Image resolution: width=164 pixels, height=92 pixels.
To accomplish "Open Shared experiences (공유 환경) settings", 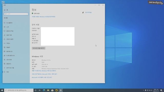I will [8, 60].
